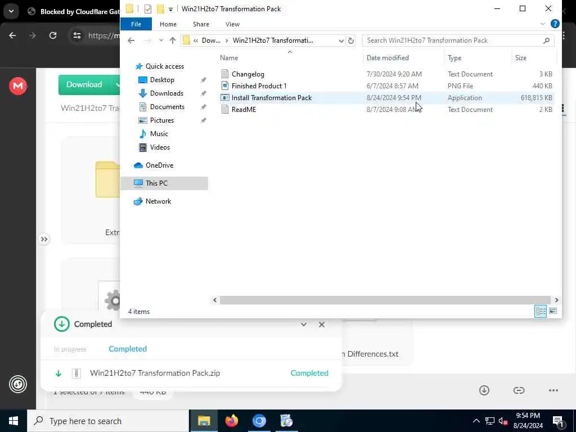Open Explorer help question mark
The image size is (576, 432).
pyautogui.click(x=555, y=24)
